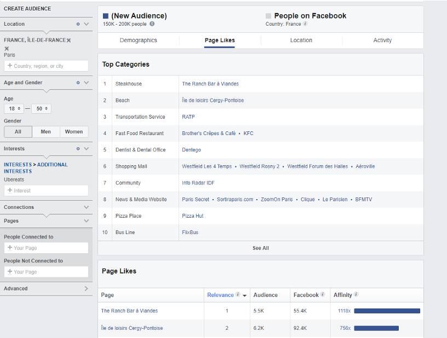Open the Clique page link
Screen dimensions: 447x338
(x=308, y=200)
